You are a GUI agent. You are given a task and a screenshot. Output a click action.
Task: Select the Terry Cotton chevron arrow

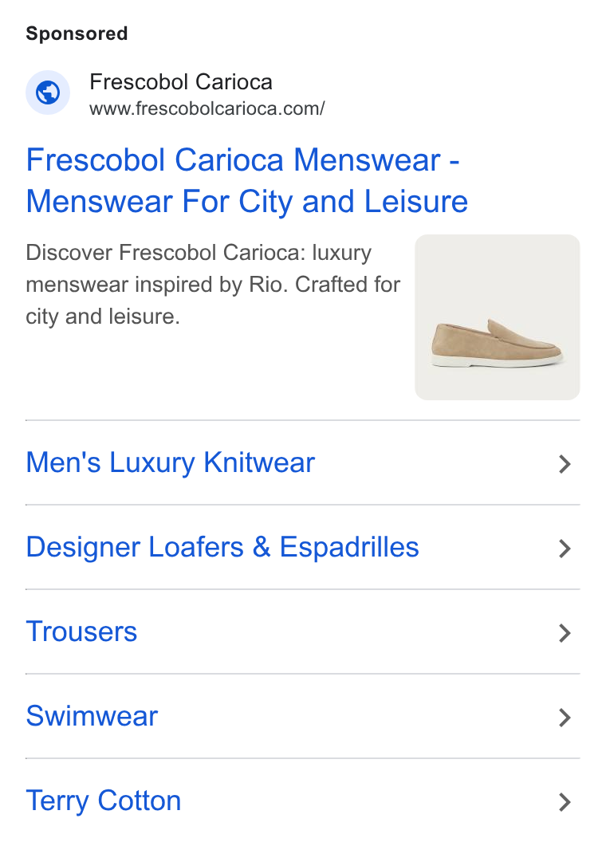coord(564,801)
